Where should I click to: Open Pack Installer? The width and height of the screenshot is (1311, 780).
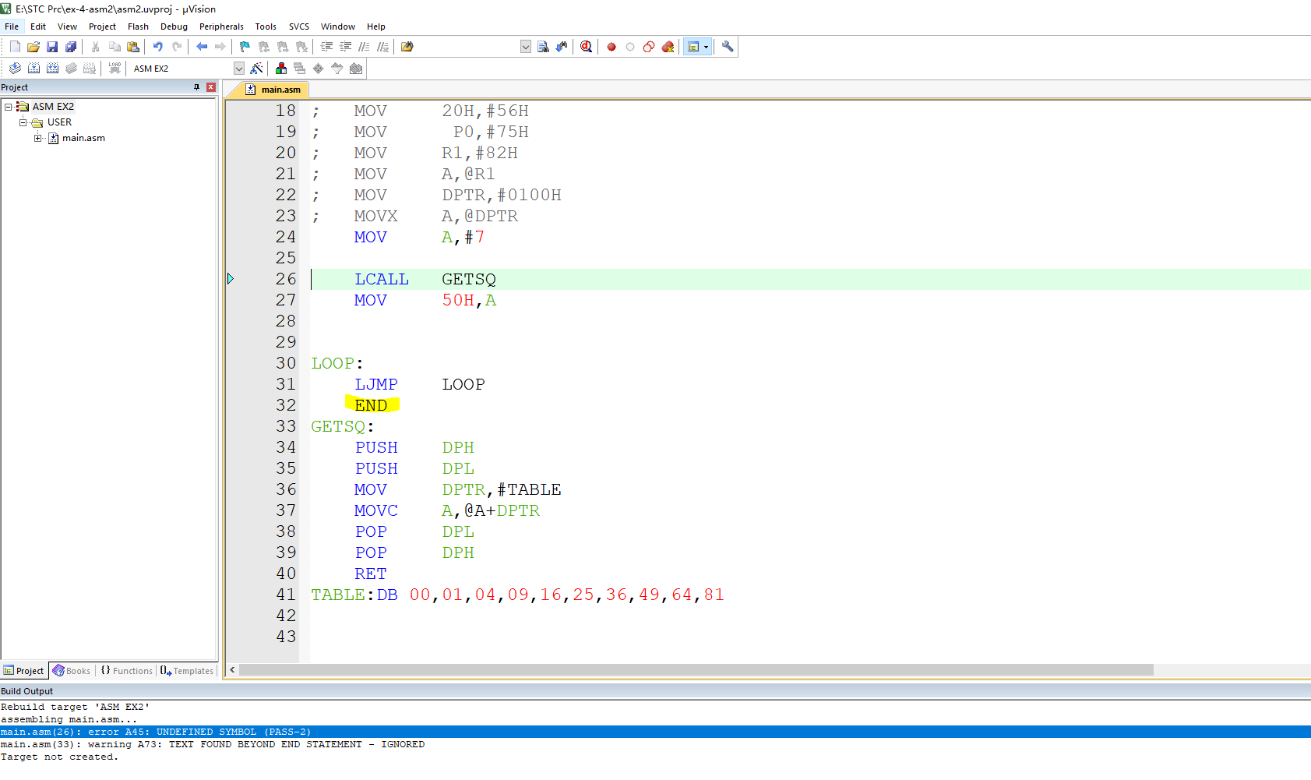click(356, 69)
